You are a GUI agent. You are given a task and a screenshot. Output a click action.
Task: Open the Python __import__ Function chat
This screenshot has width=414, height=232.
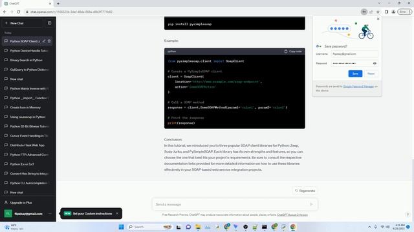(27, 98)
